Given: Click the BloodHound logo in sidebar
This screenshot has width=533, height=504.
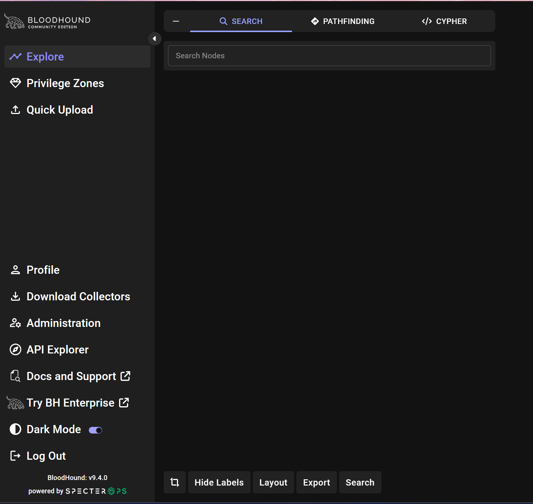Looking at the screenshot, I should 47,21.
